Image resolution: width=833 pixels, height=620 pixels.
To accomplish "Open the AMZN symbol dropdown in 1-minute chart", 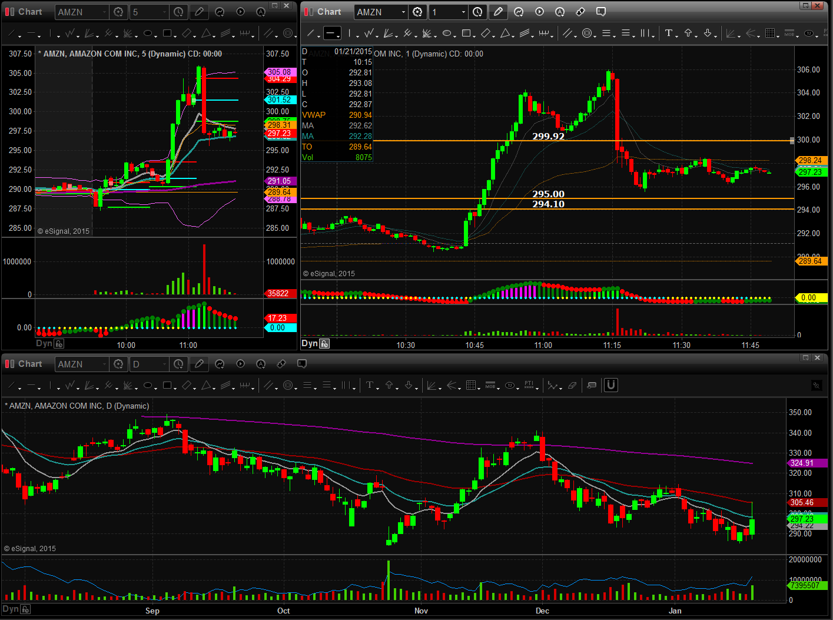I will click(403, 12).
